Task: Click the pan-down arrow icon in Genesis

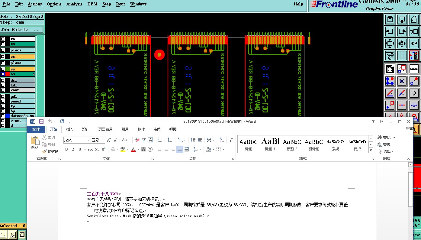Action: click(x=402, y=20)
